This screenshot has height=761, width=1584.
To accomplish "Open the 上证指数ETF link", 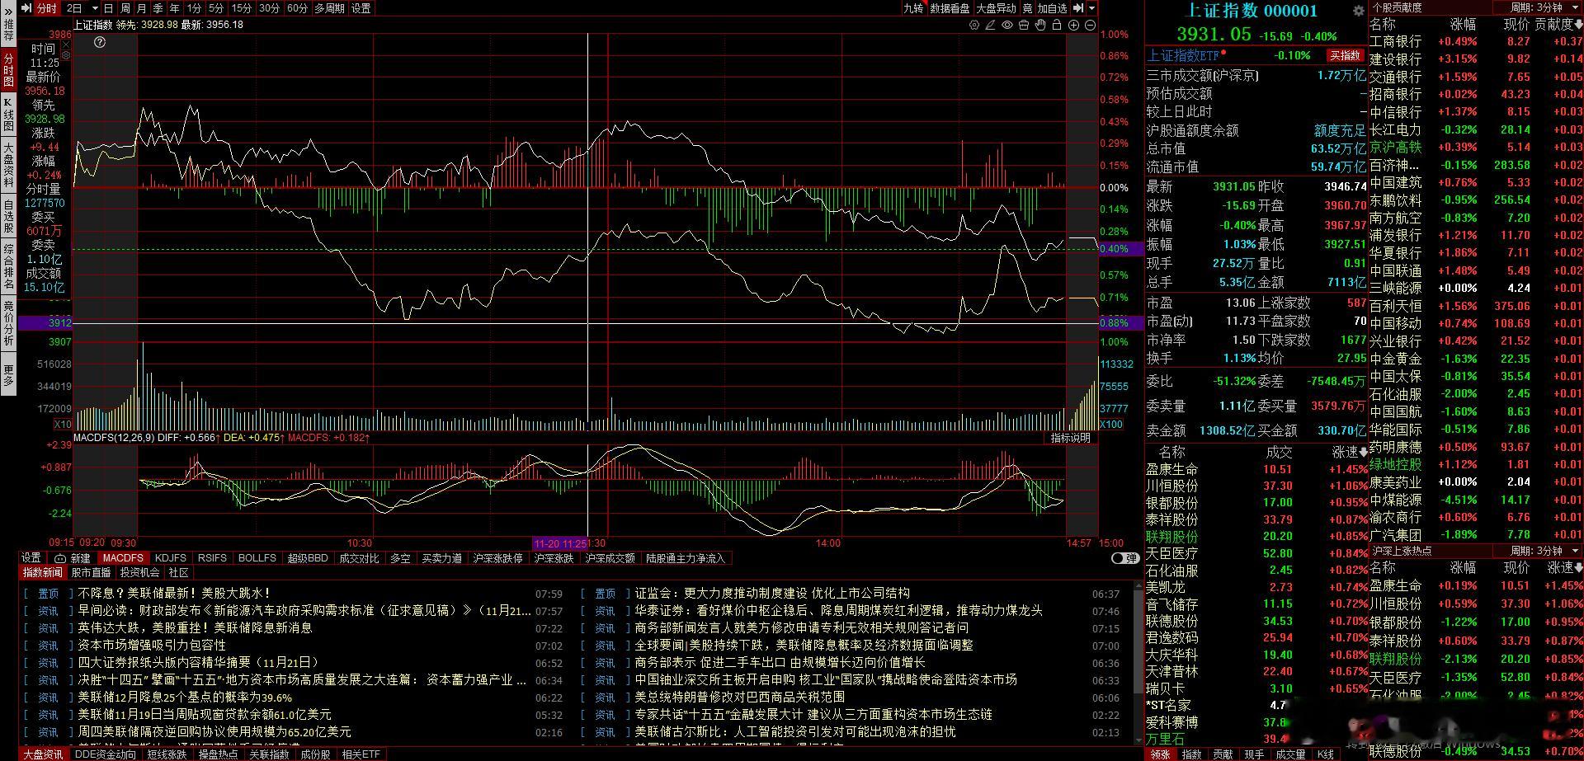I will pyautogui.click(x=1183, y=55).
